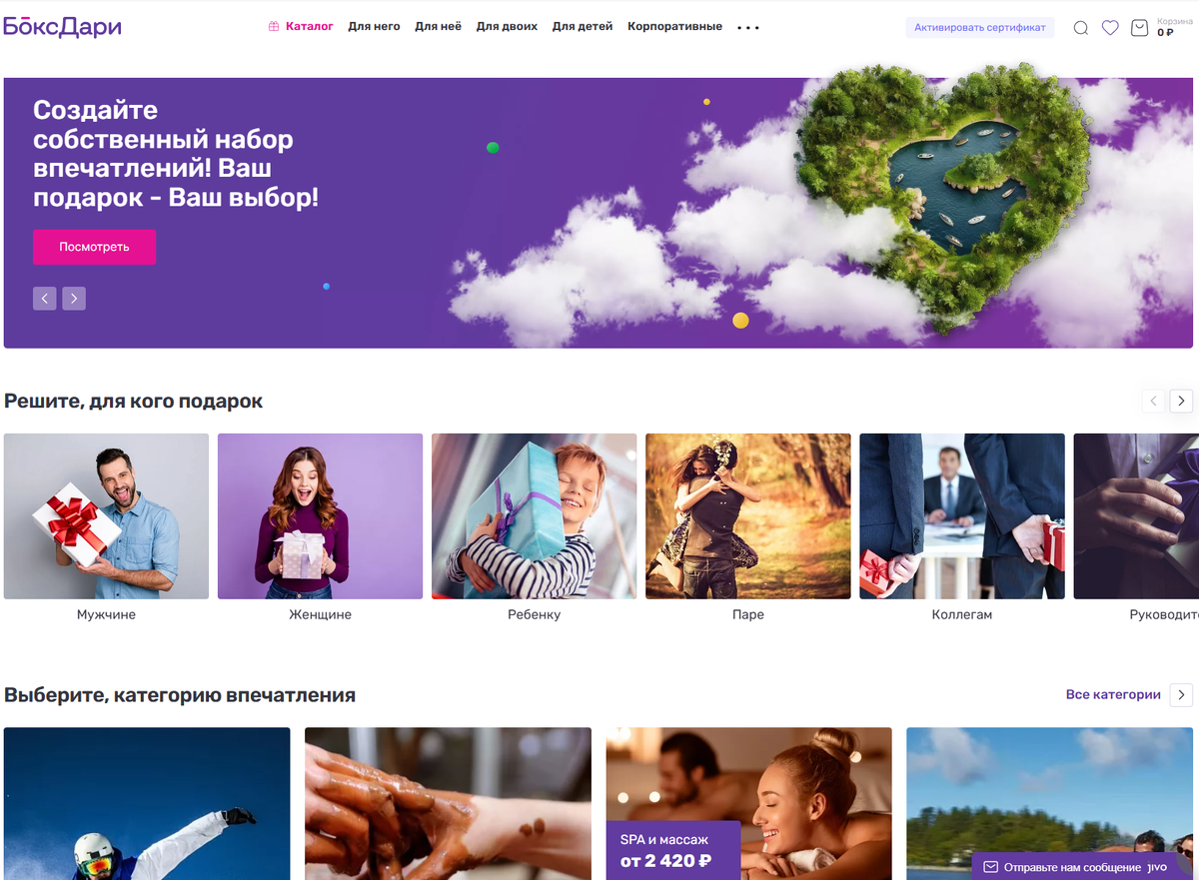Image resolution: width=1199 pixels, height=880 pixels.
Task: Click previous arrow in gift recipient carousel
Action: [x=1153, y=402]
